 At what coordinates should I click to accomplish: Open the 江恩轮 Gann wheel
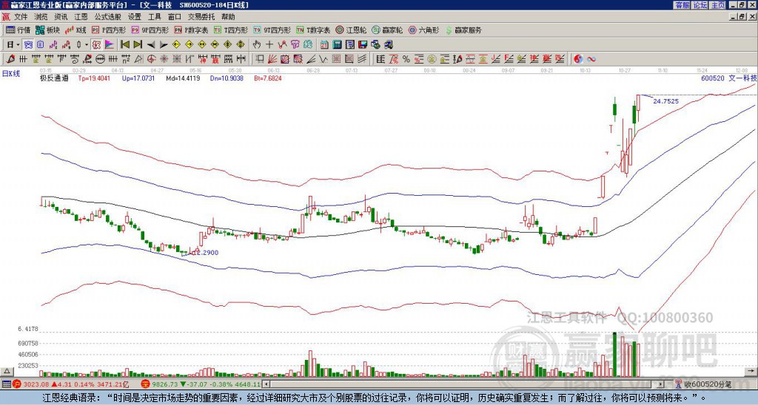point(351,30)
